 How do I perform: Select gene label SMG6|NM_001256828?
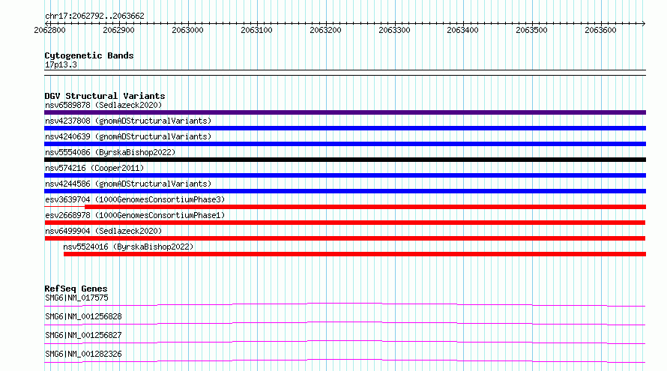83,316
